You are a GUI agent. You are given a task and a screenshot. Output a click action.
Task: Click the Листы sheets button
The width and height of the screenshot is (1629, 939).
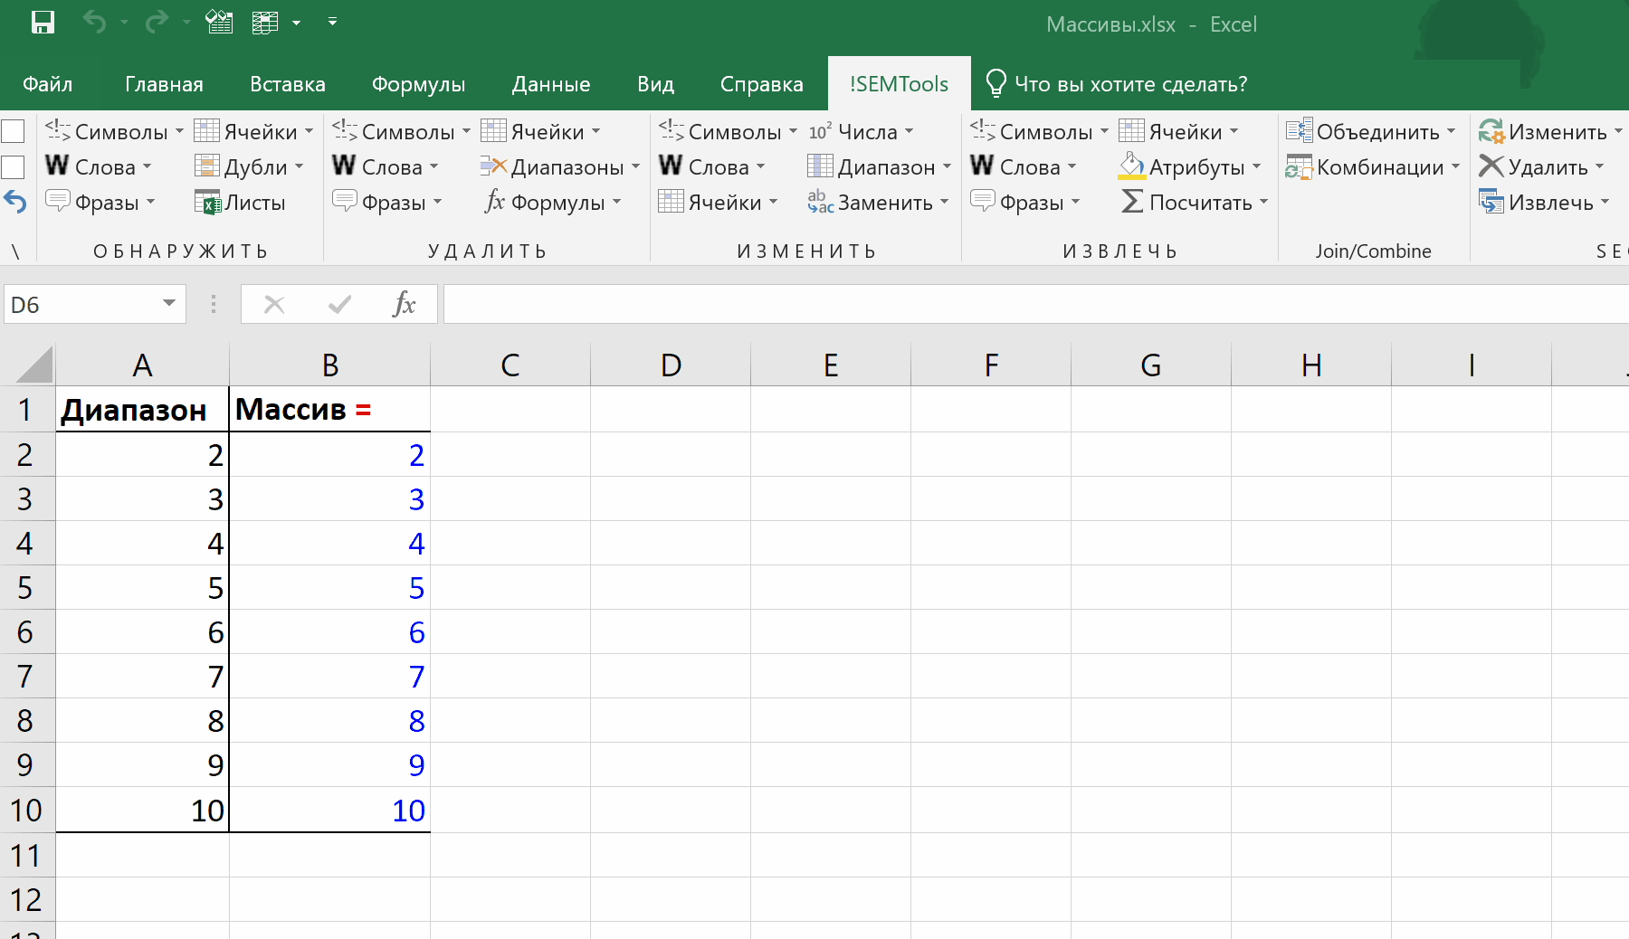[x=241, y=203]
